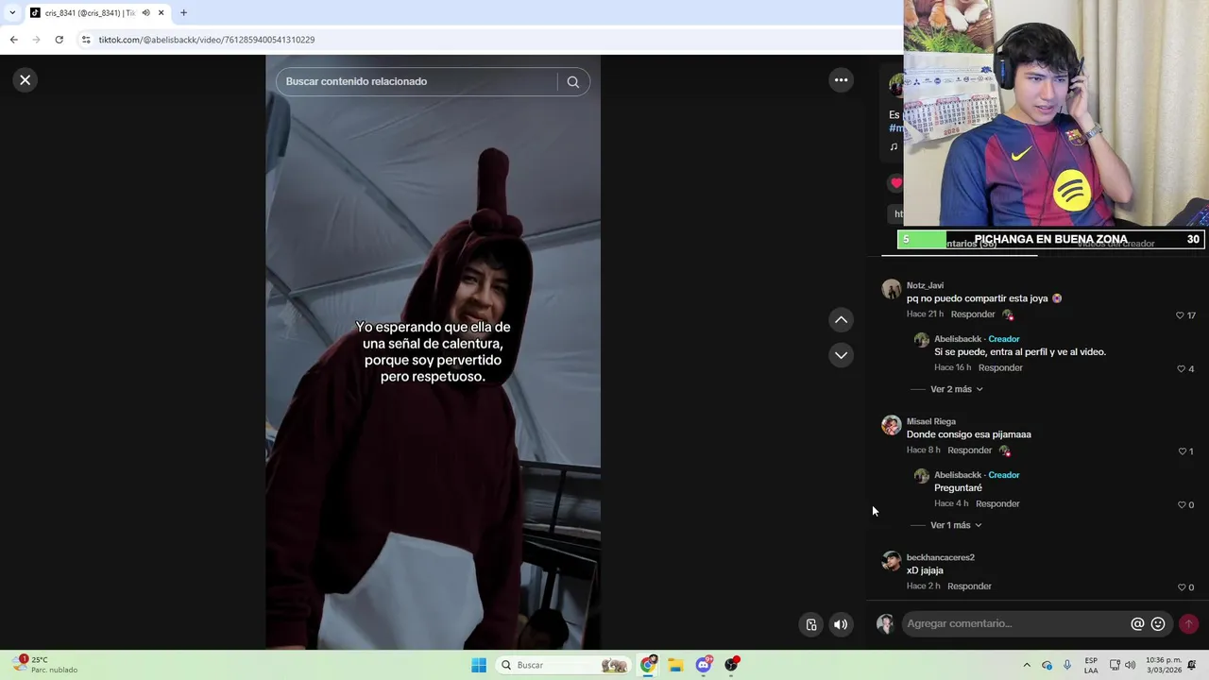The width and height of the screenshot is (1209, 680).
Task: Reload the TikTok page
Action: pyautogui.click(x=59, y=40)
